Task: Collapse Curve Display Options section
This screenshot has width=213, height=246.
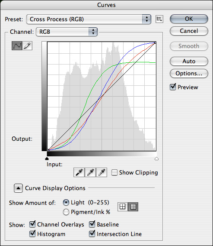Action: (x=18, y=188)
